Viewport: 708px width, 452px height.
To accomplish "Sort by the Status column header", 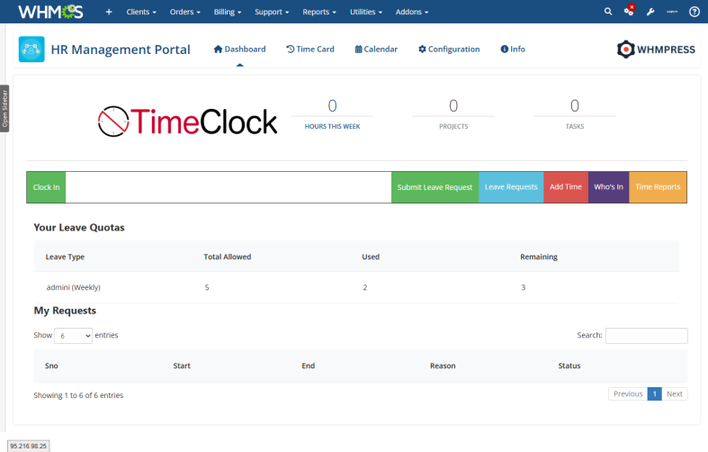I will tap(569, 366).
